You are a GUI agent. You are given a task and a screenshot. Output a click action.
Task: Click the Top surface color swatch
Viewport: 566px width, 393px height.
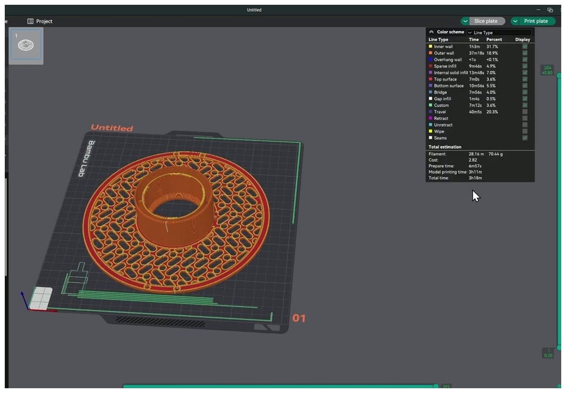(430, 79)
